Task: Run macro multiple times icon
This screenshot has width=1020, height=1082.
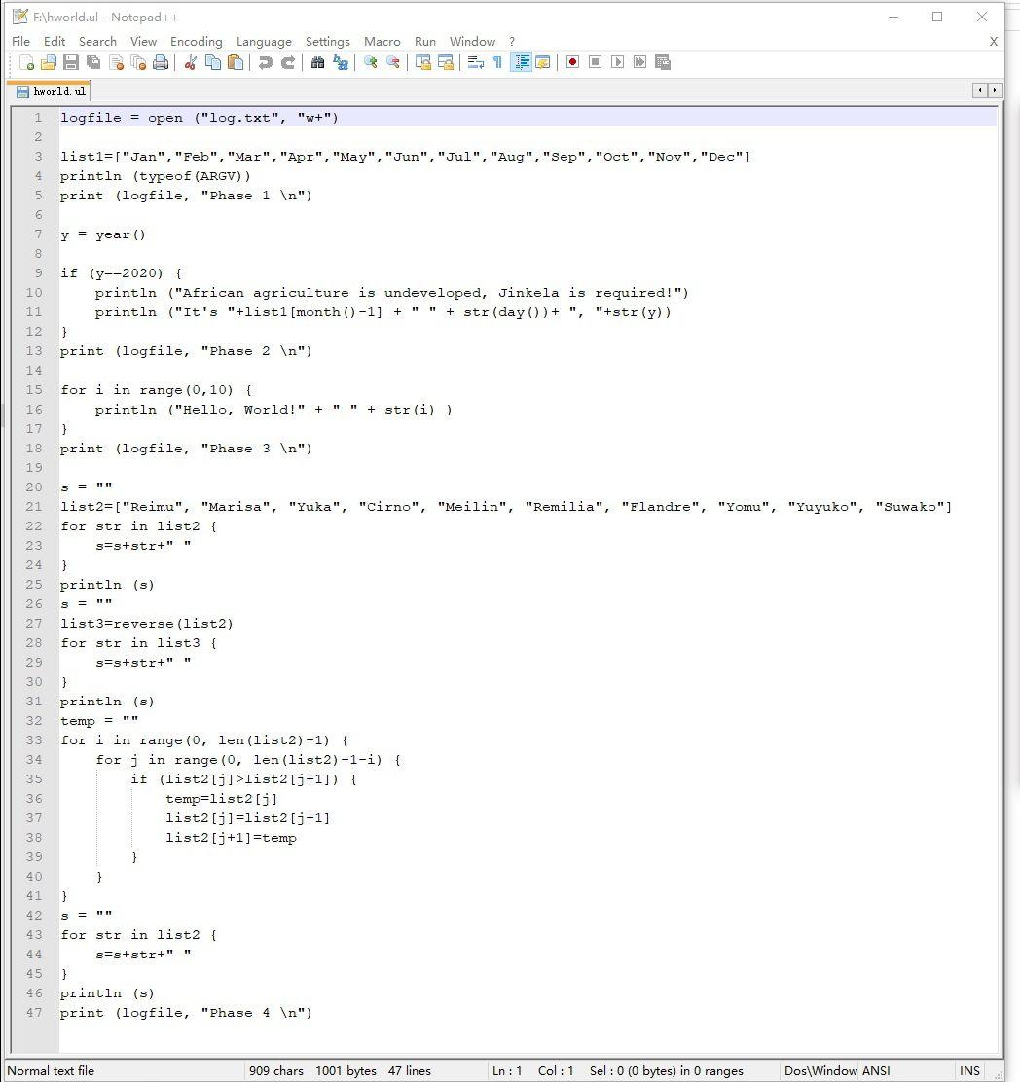Action: pyautogui.click(x=639, y=63)
